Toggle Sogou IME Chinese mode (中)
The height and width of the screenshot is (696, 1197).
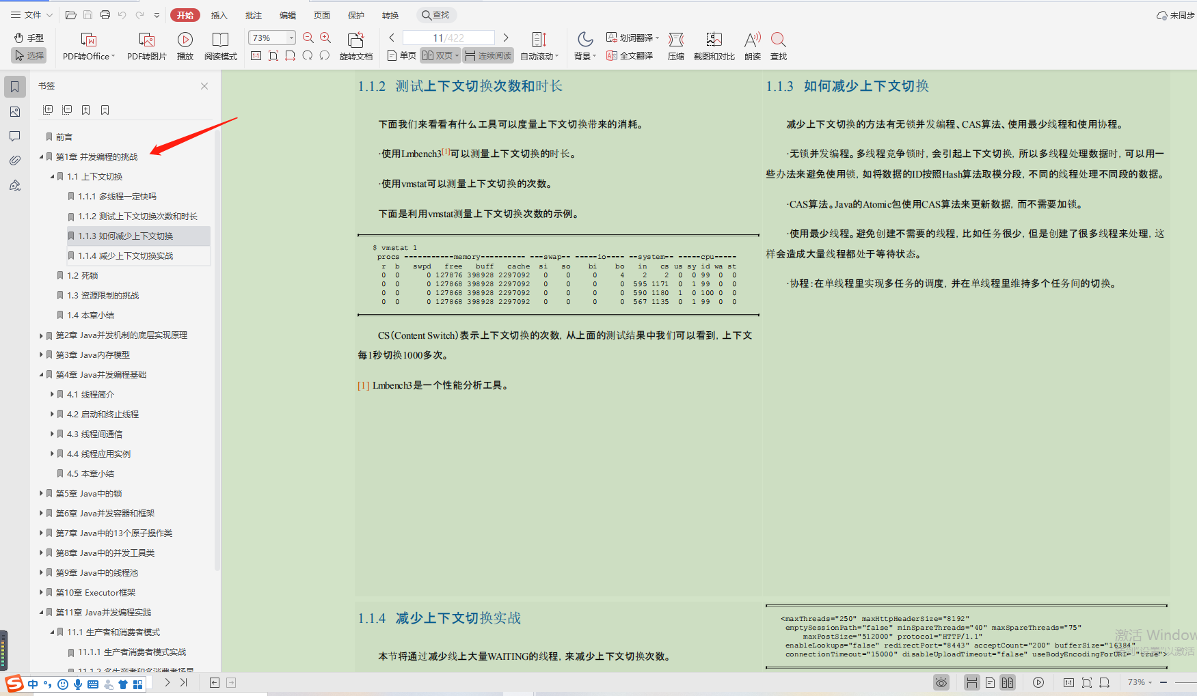point(33,684)
